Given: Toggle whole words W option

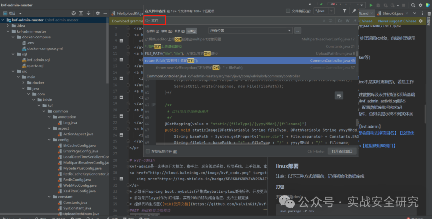Looking at the screenshot, I should click(x=348, y=21).
